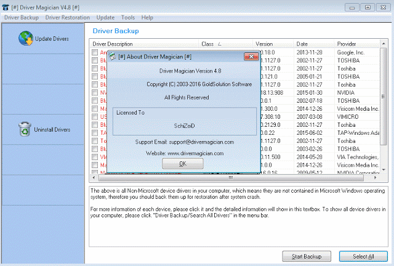The height and width of the screenshot is (266, 394).
Task: Click the About dialog title icon
Action: [x=112, y=57]
